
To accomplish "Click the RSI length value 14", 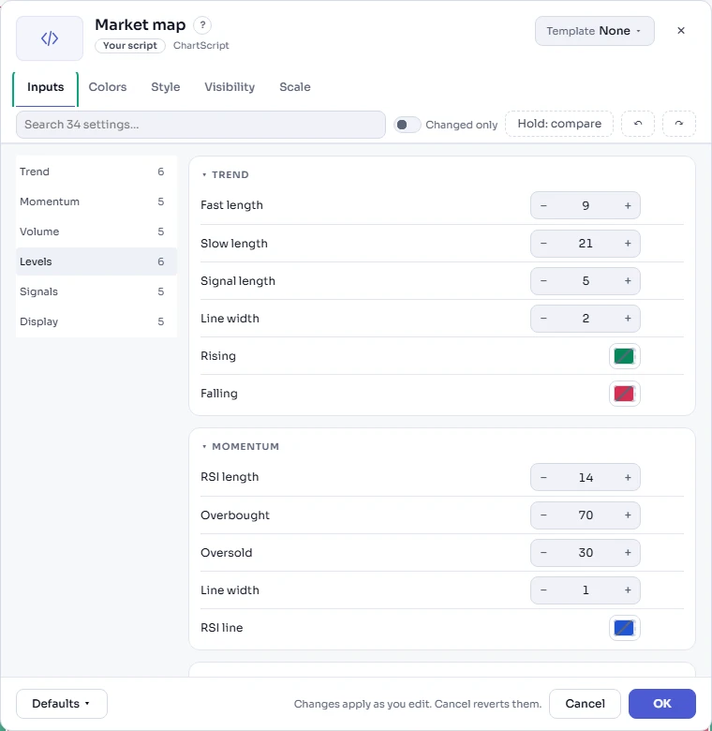I will pos(586,477).
